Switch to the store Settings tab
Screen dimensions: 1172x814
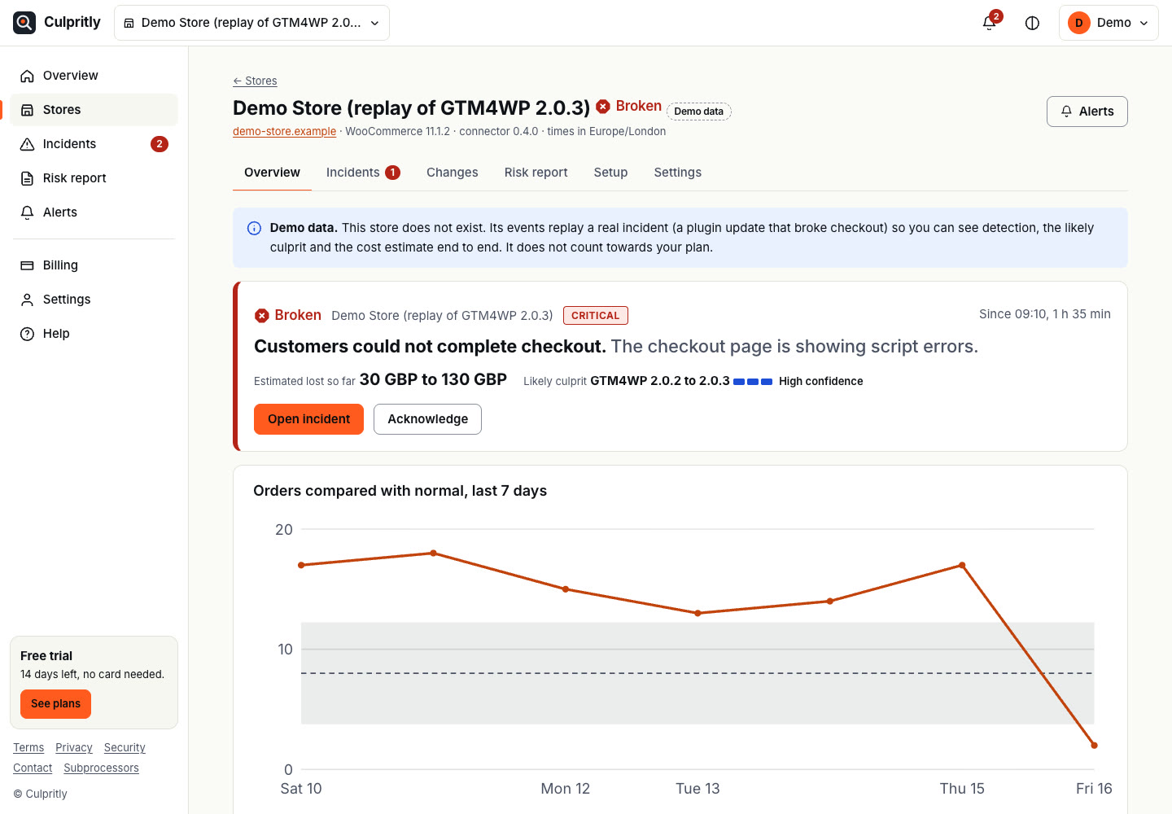coord(678,173)
